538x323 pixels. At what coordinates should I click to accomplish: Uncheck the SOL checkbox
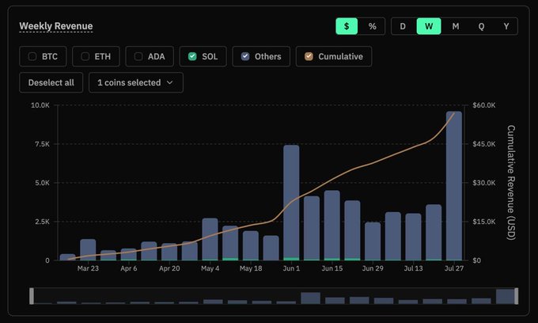click(x=192, y=56)
